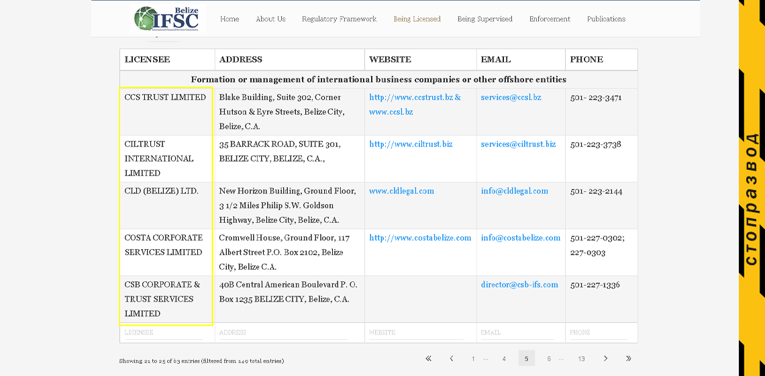Screen dimensions: 765x376
Task: Open www.cldlegal.com website link
Action: pyautogui.click(x=401, y=191)
